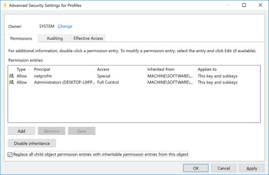Add a new permission entry
269x175 pixels.
click(x=22, y=131)
